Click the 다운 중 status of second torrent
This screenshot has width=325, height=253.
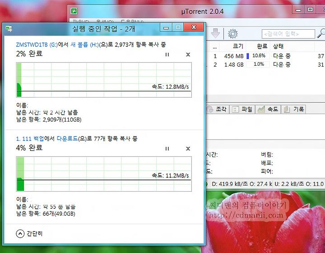pyautogui.click(x=282, y=65)
